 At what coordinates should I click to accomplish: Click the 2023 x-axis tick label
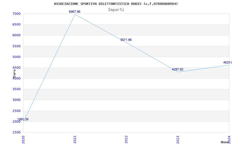(x=178, y=139)
